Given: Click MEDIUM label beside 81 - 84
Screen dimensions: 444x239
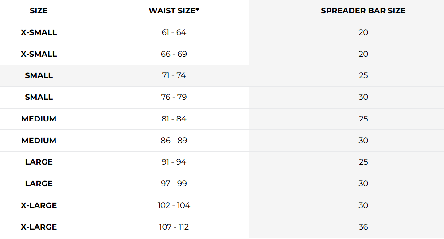Looking at the screenshot, I should 39,119.
